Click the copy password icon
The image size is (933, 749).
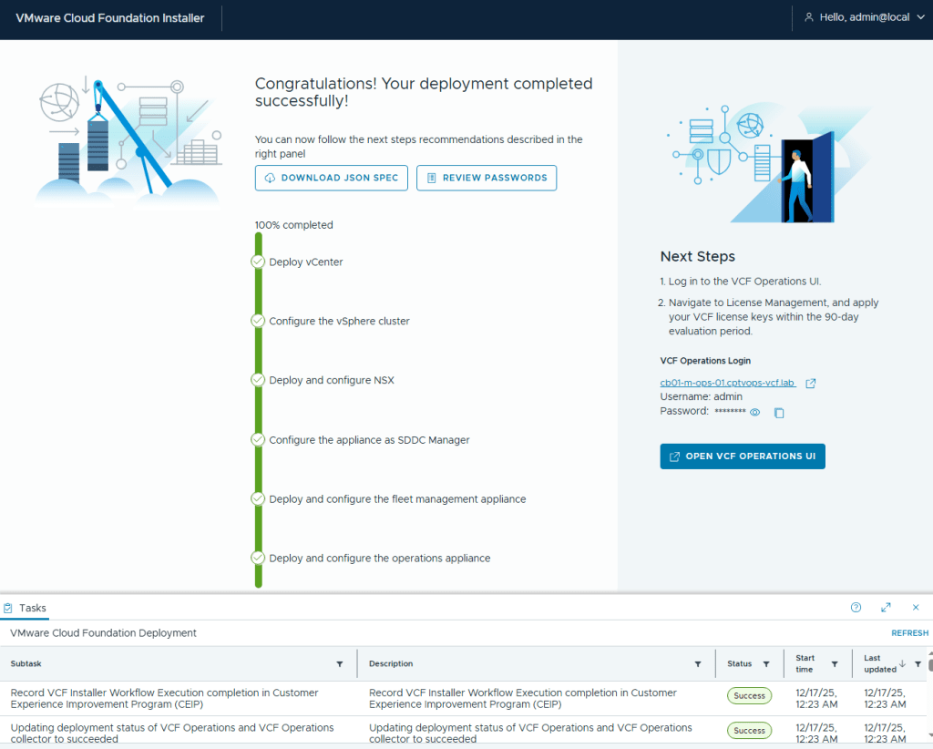[779, 413]
